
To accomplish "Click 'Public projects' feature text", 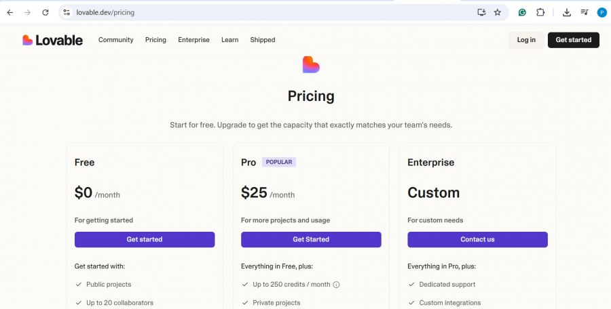I will [109, 285].
